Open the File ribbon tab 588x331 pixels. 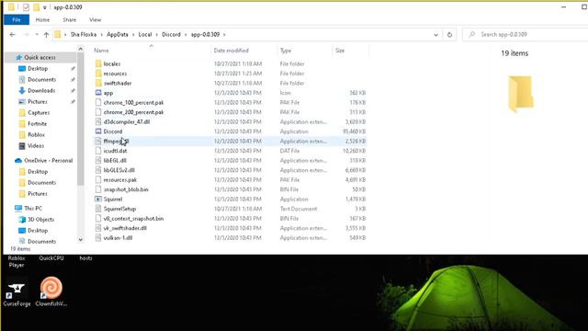coord(17,20)
